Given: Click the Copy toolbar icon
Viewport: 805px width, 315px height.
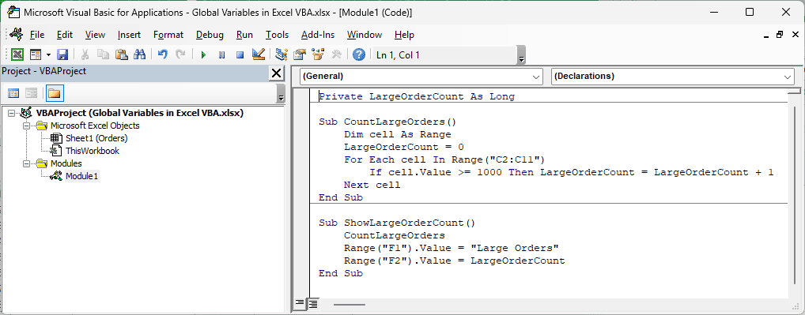Looking at the screenshot, I should [x=103, y=54].
